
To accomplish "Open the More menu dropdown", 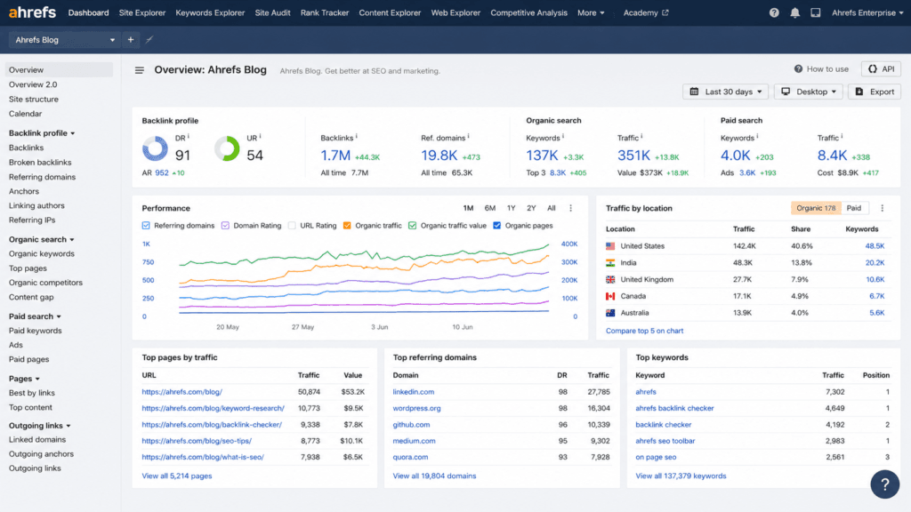I will pos(591,12).
